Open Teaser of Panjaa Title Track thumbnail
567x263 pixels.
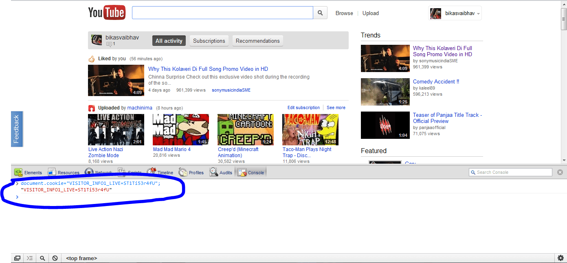click(385, 125)
